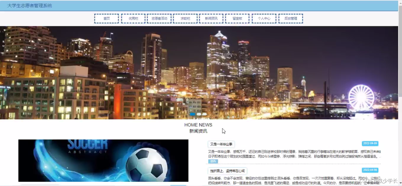Open the 志愿者活动 section
Image resolution: width=402 pixels, height=186 pixels.
click(x=159, y=18)
